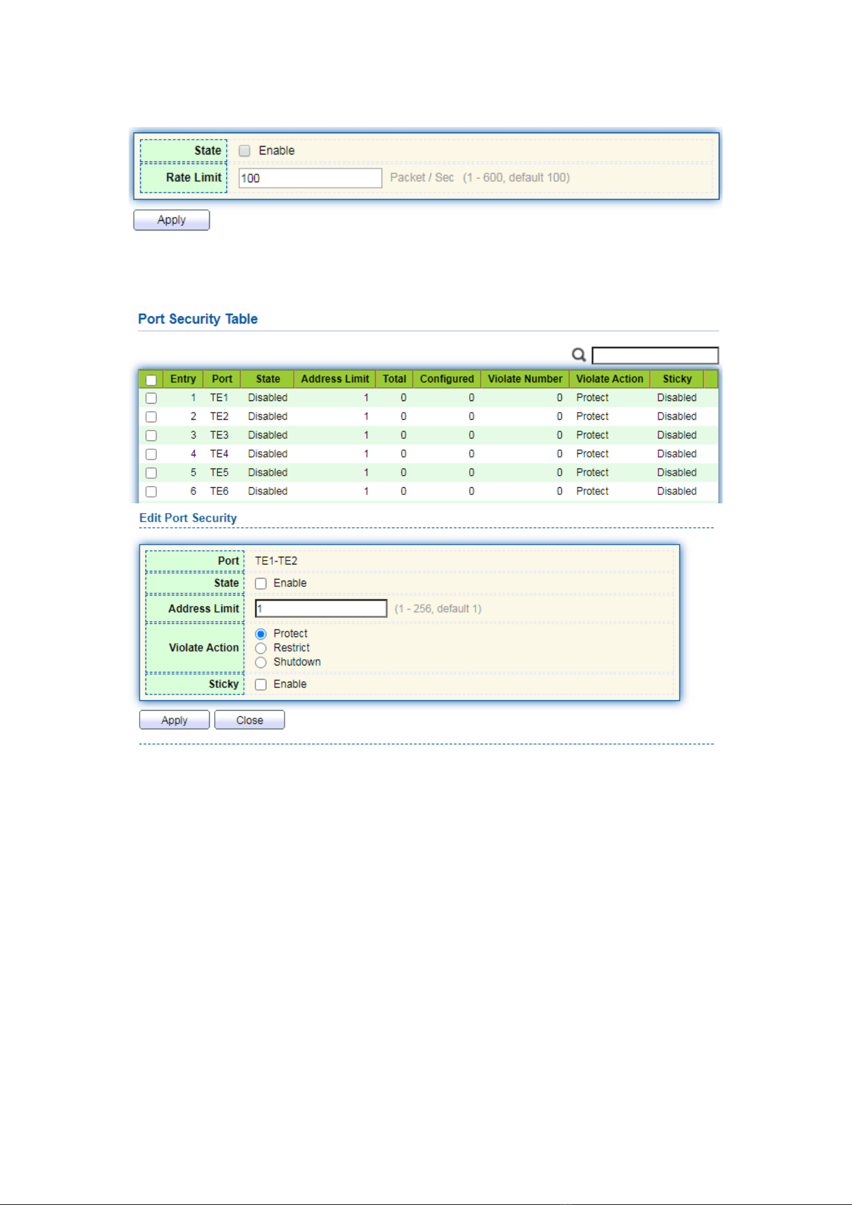Click TE4 port cell in table
The image size is (852, 1205).
click(219, 454)
